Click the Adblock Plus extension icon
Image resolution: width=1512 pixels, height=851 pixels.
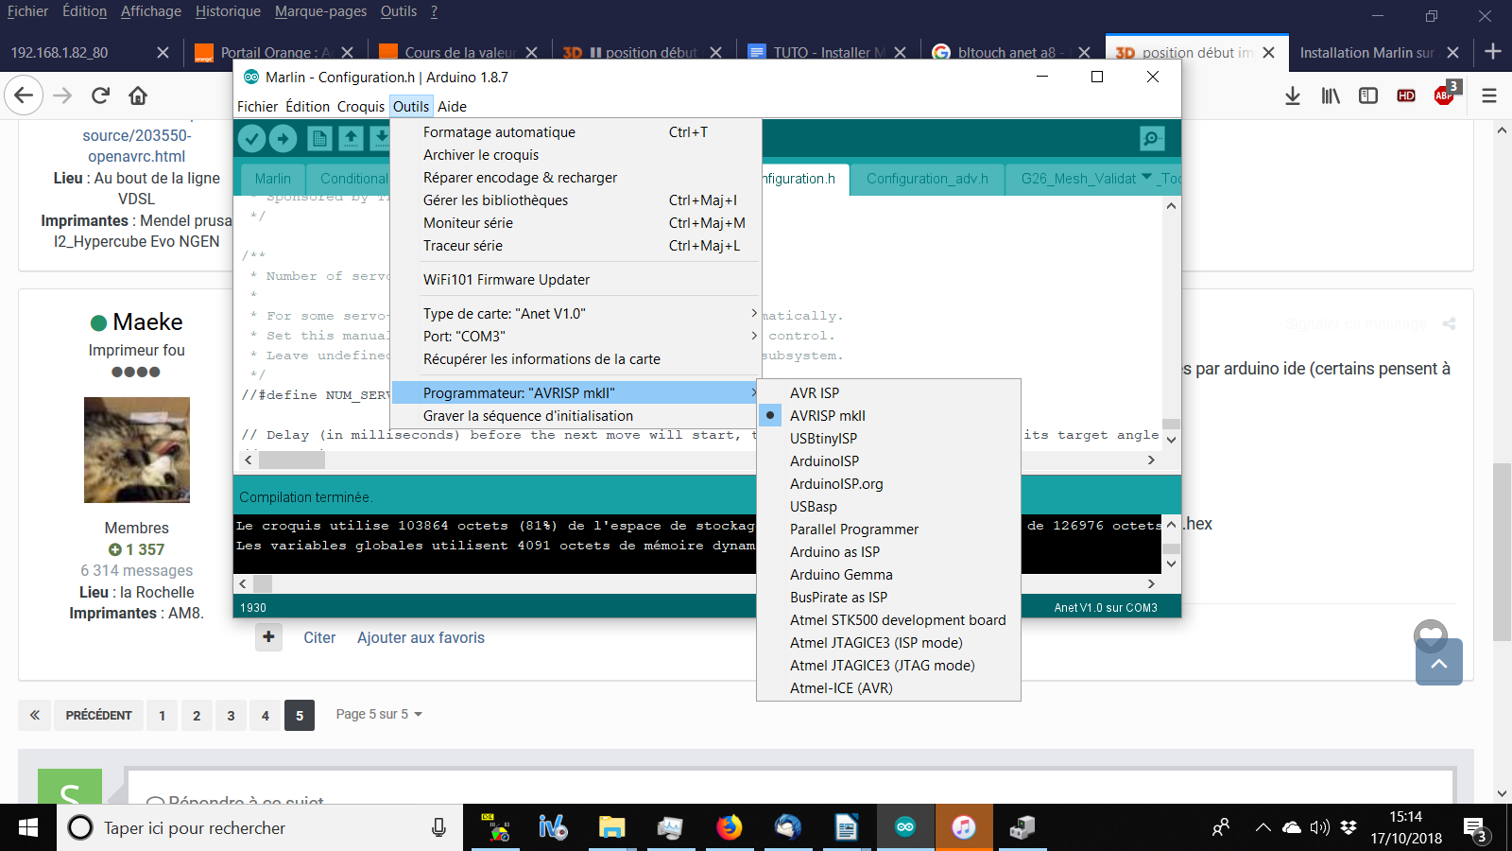coord(1445,95)
